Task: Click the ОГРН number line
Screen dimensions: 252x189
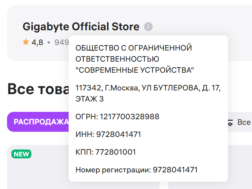Action: (117, 117)
